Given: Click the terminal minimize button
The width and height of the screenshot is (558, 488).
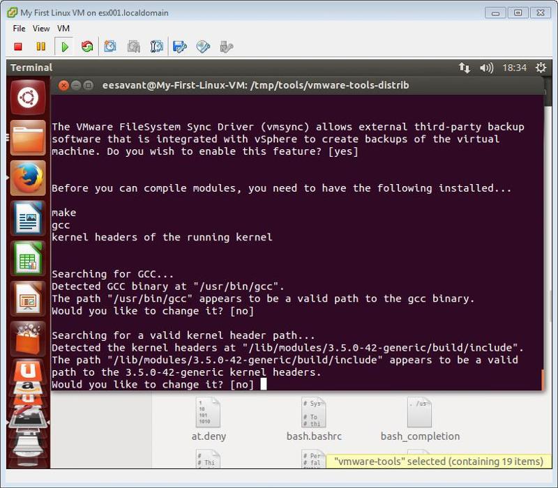Looking at the screenshot, I should (x=76, y=85).
